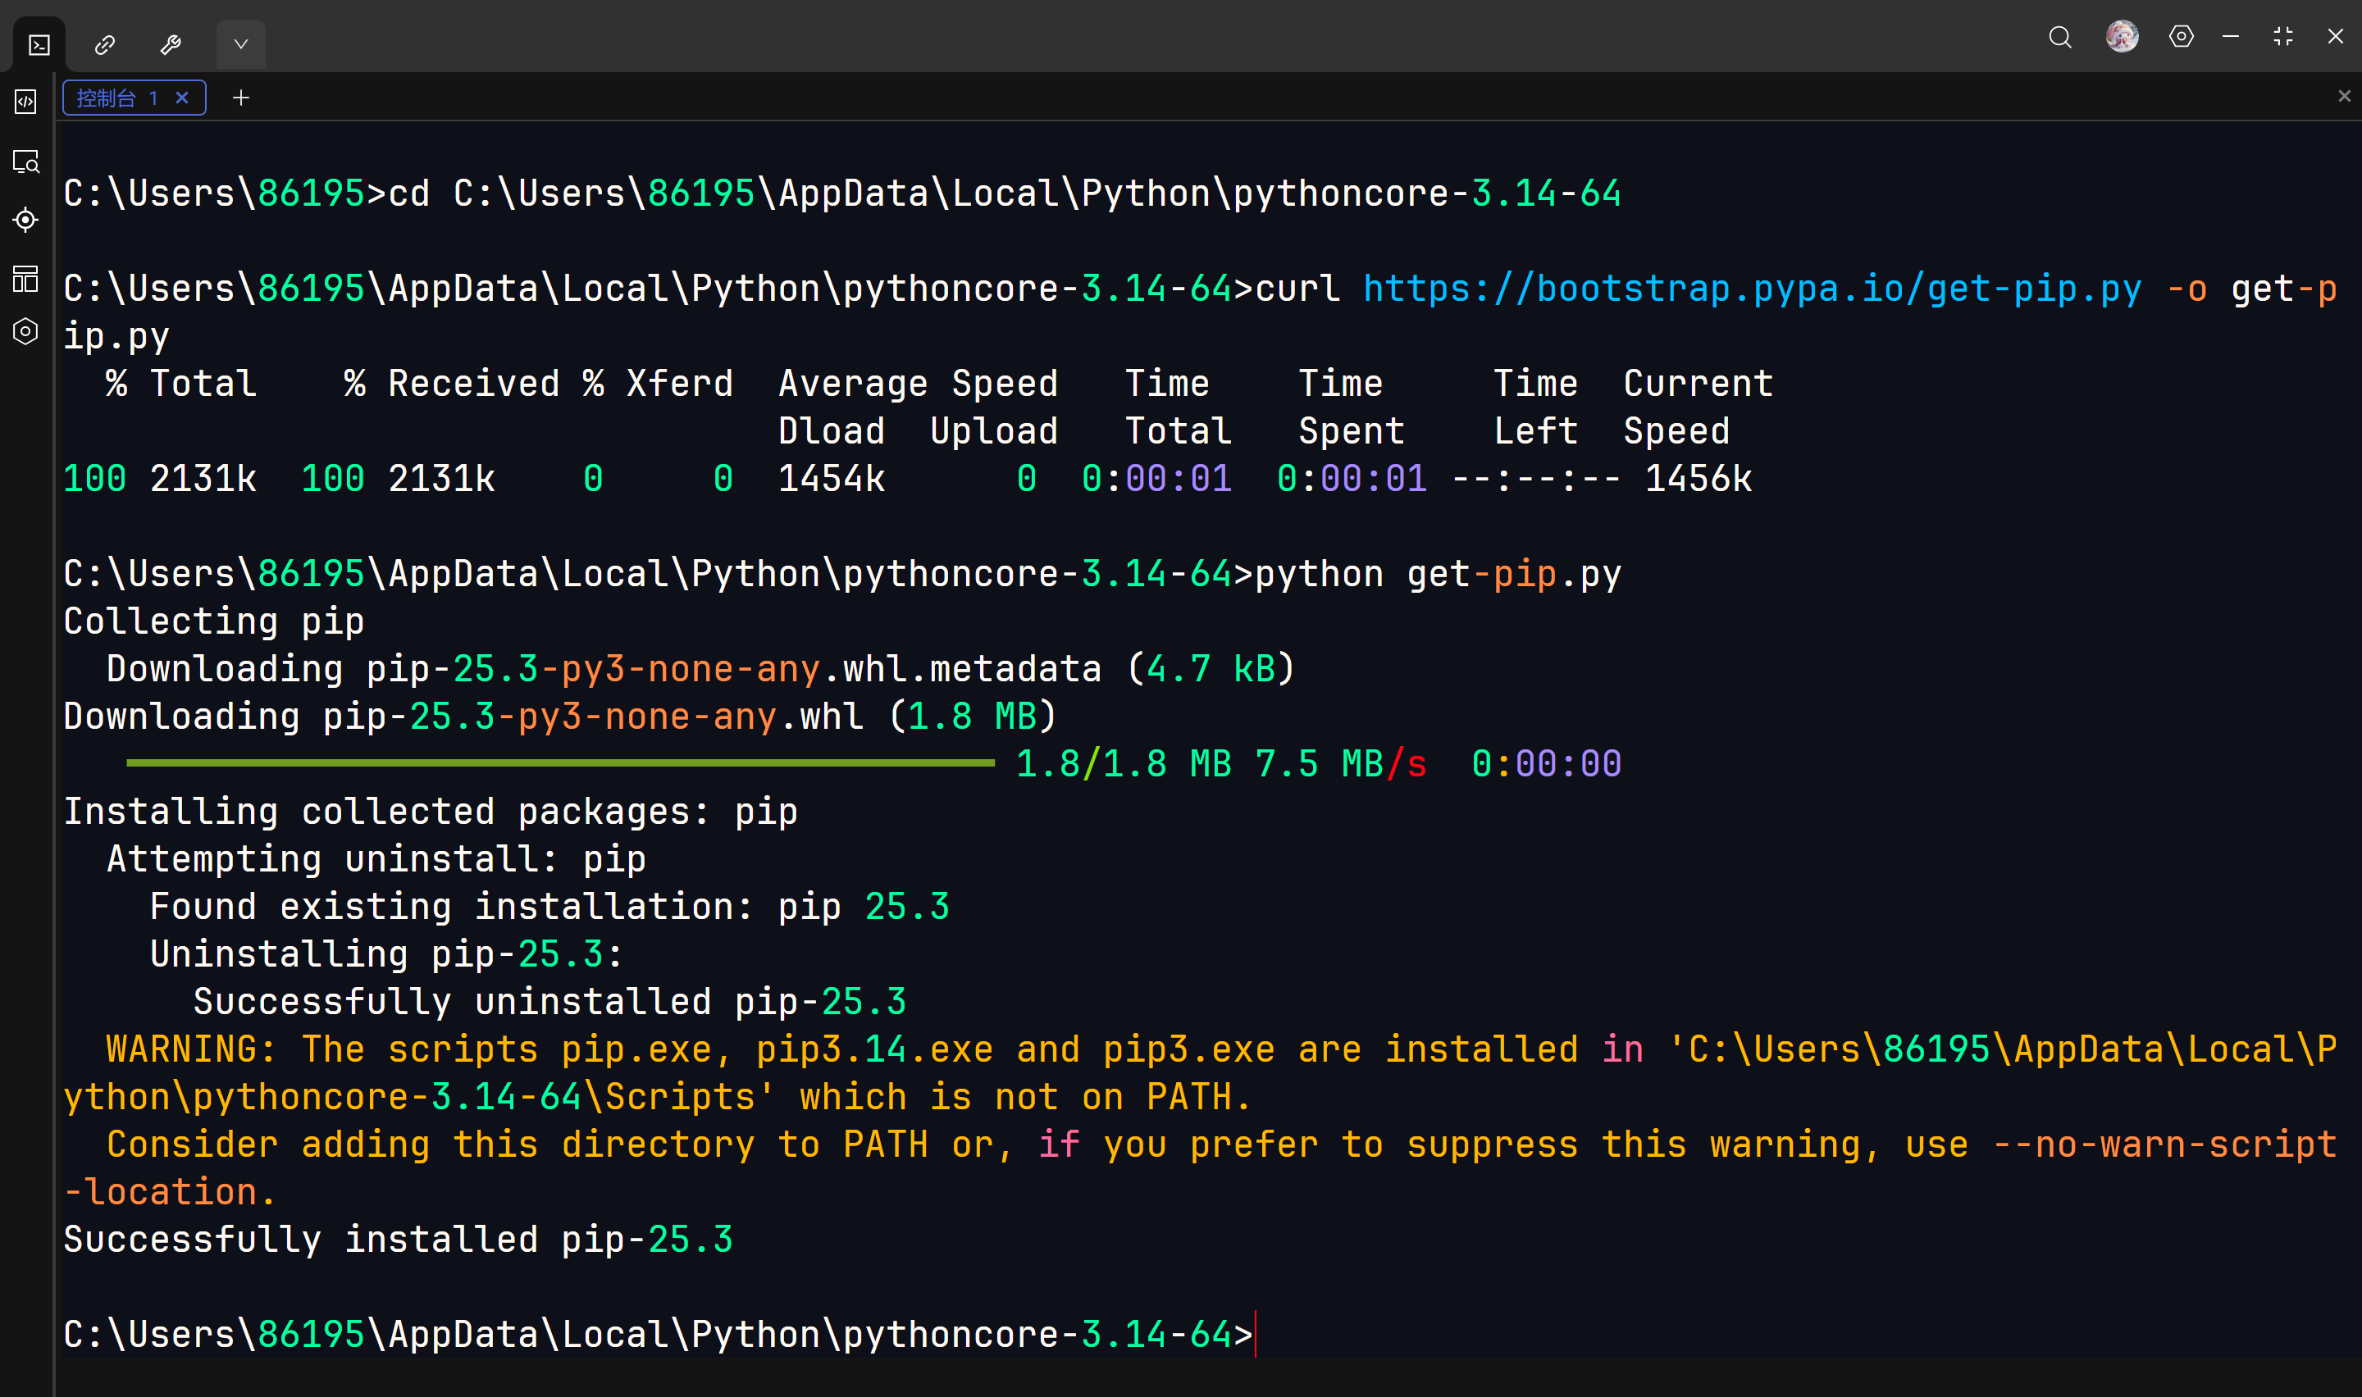The image size is (2362, 1397).
Task: Open the wrench tools icon
Action: tap(171, 44)
